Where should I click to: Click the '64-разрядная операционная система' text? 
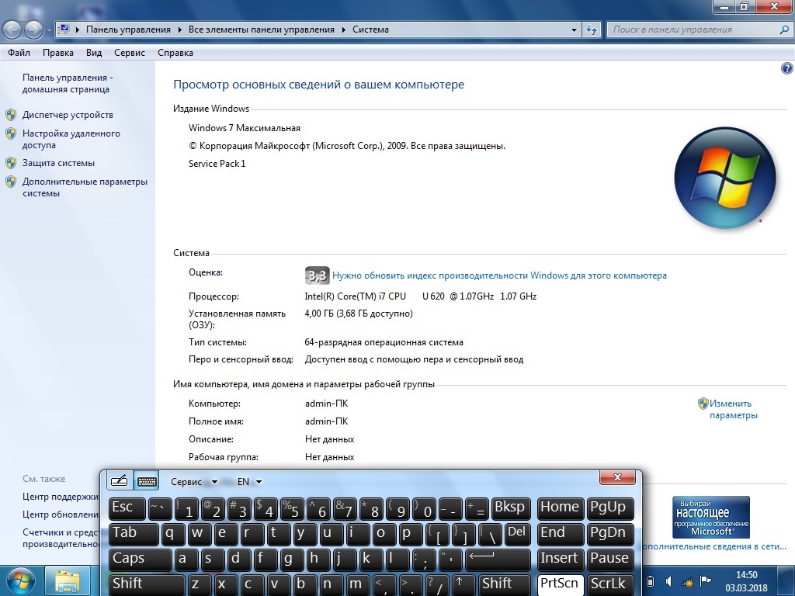point(384,342)
